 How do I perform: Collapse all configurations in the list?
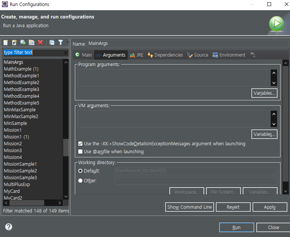(52, 43)
